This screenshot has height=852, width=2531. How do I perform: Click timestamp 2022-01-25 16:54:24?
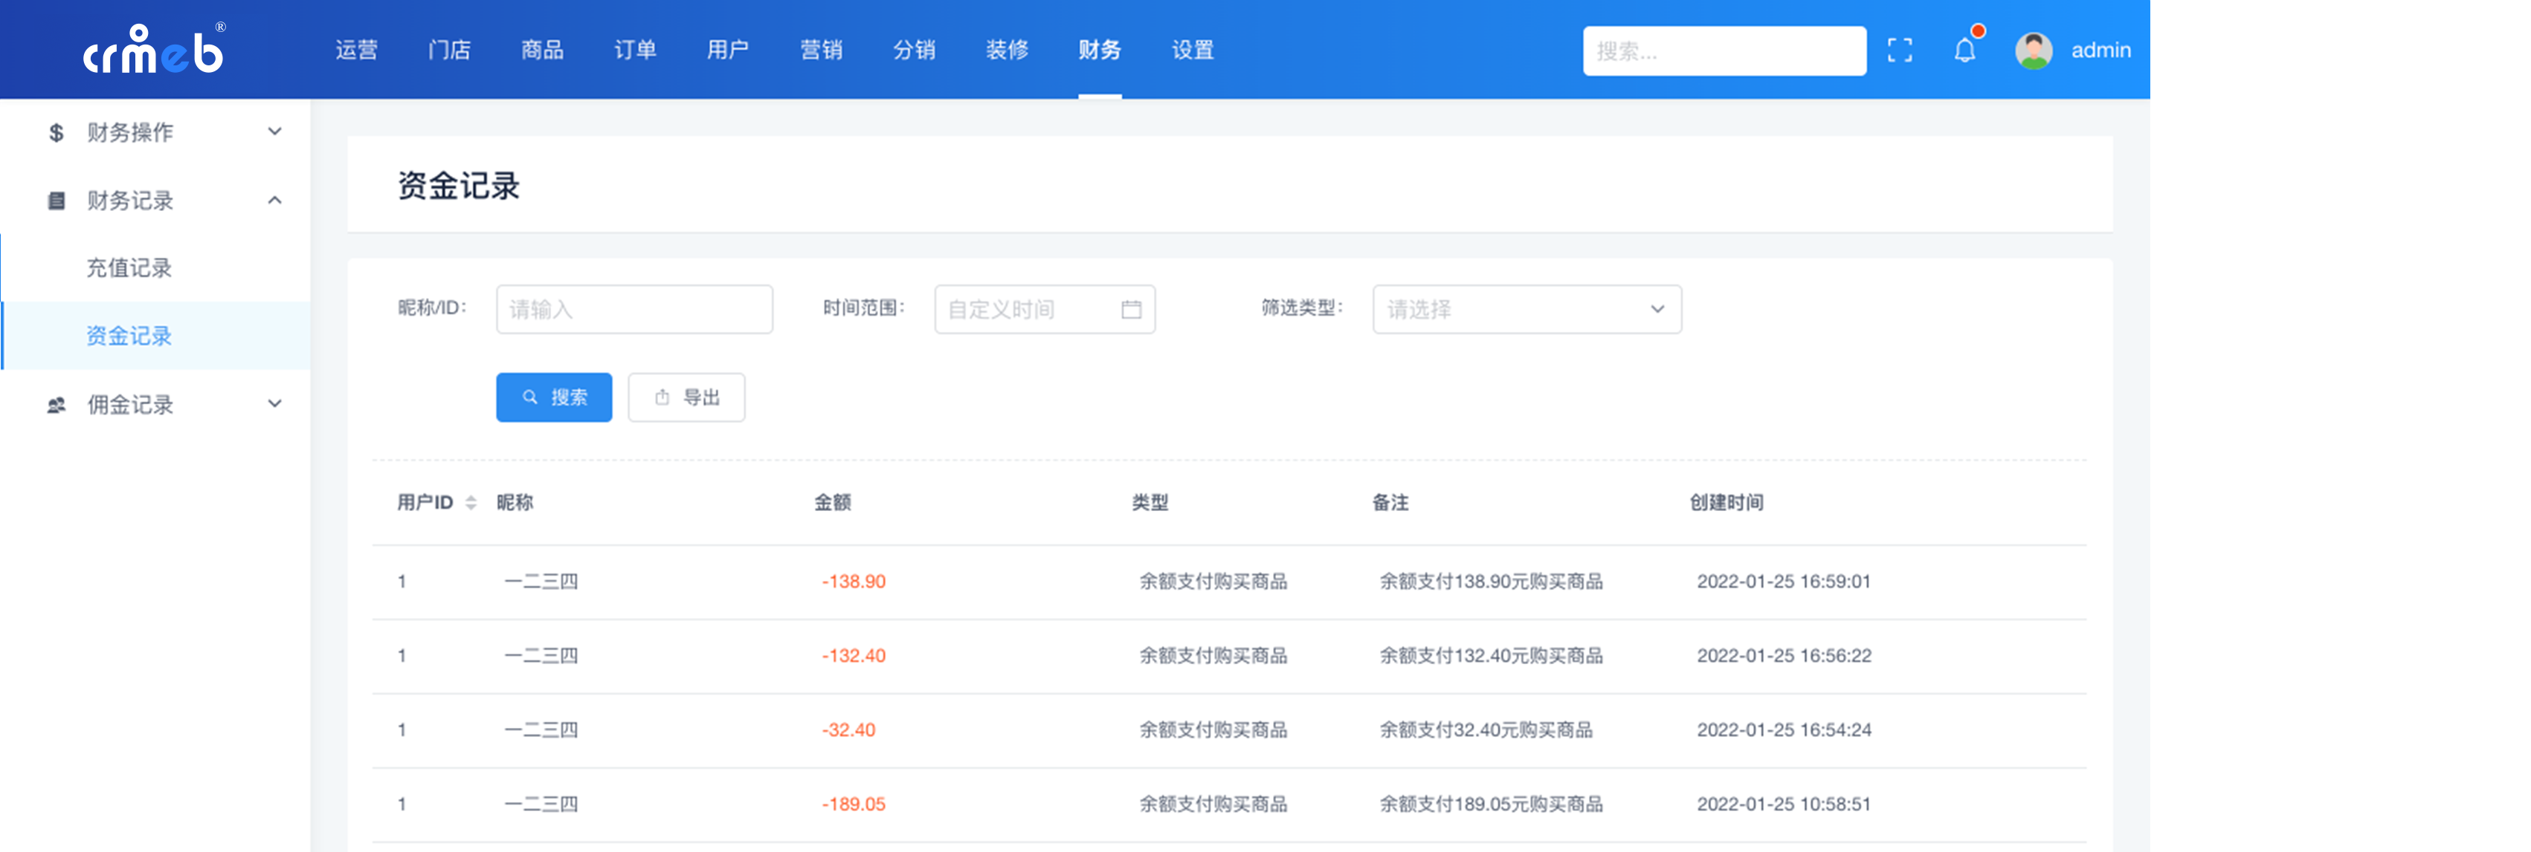point(1783,730)
